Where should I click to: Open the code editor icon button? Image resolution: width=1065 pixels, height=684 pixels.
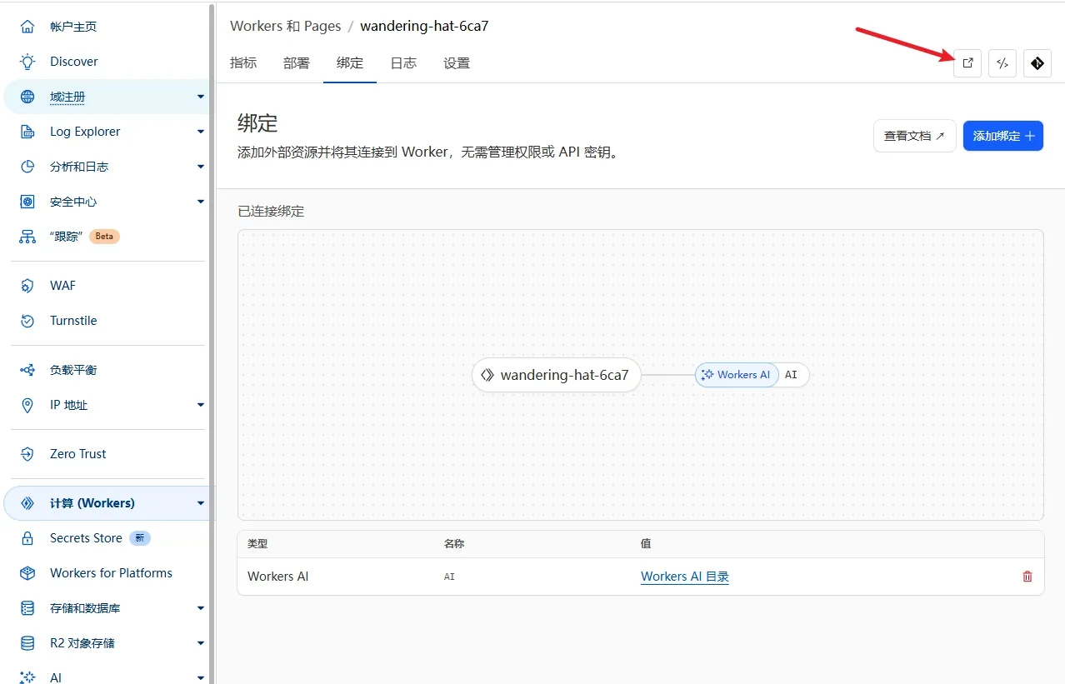(x=1002, y=63)
